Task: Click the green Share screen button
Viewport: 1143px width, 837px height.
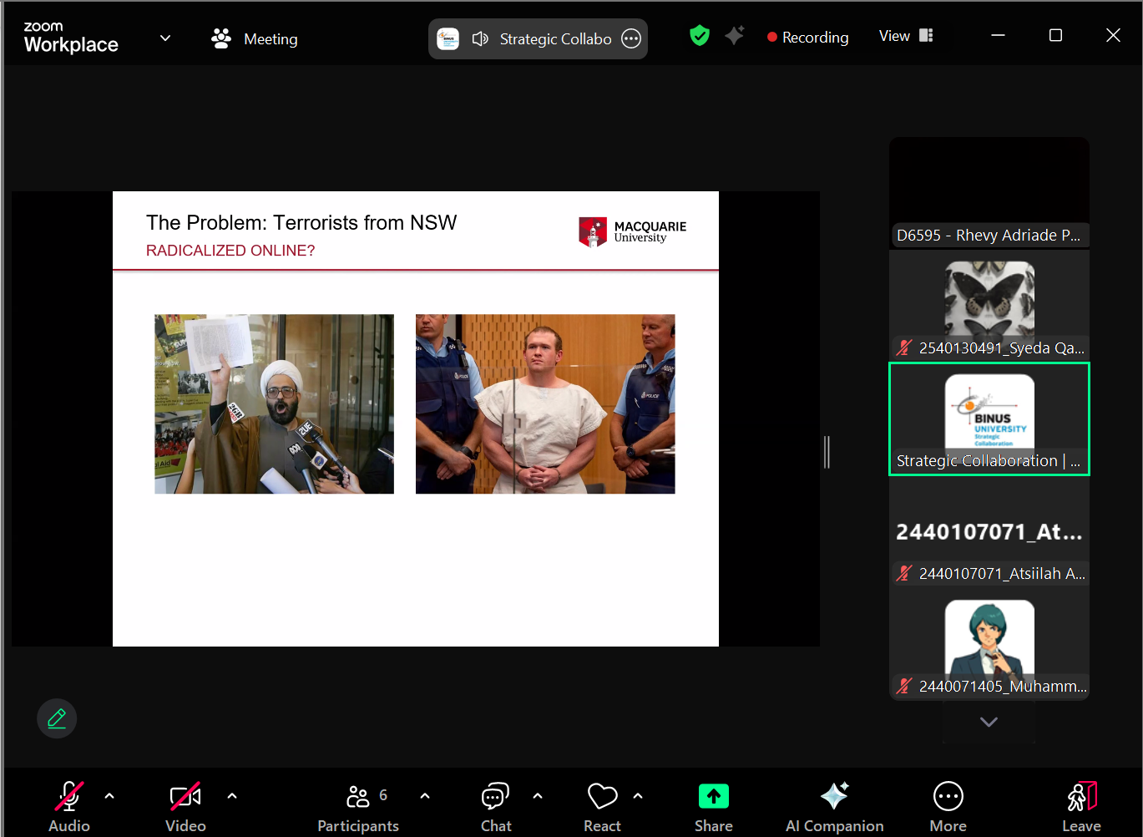Action: 713,807
